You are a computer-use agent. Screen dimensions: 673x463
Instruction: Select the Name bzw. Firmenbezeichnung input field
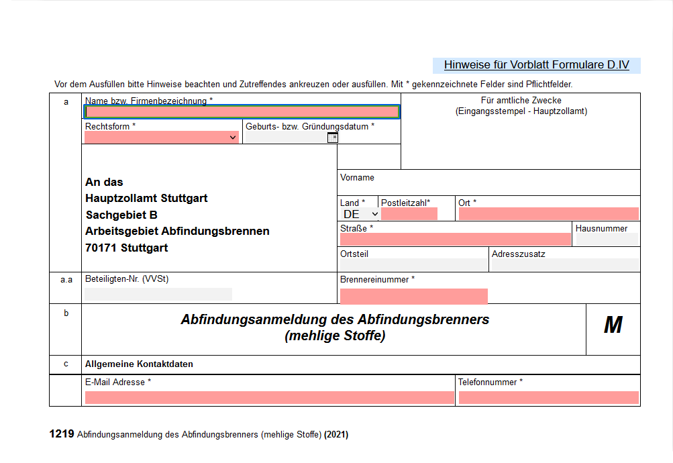(242, 111)
